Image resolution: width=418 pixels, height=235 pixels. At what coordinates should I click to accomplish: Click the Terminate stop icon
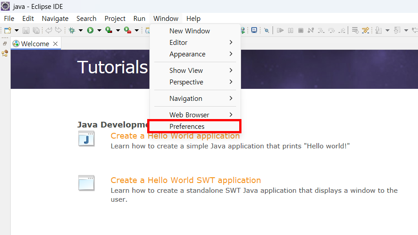point(301,30)
